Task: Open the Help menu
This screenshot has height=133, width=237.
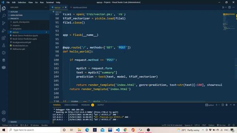Action: click(x=58, y=3)
